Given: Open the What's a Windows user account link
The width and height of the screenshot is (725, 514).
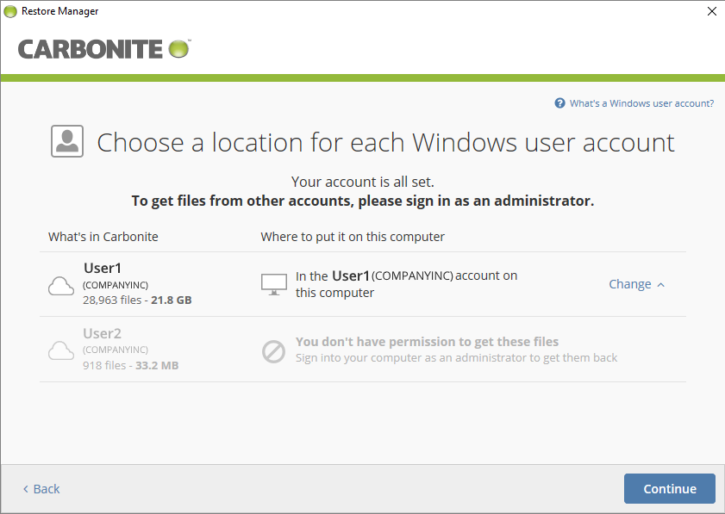Looking at the screenshot, I should click(641, 102).
